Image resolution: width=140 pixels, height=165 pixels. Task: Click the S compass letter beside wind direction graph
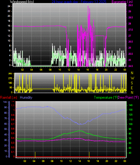click(132, 83)
